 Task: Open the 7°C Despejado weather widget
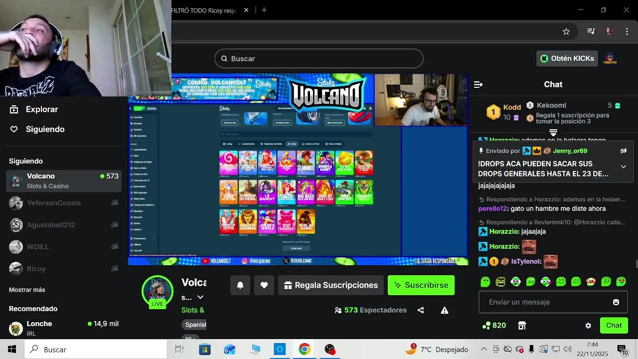coord(437,350)
